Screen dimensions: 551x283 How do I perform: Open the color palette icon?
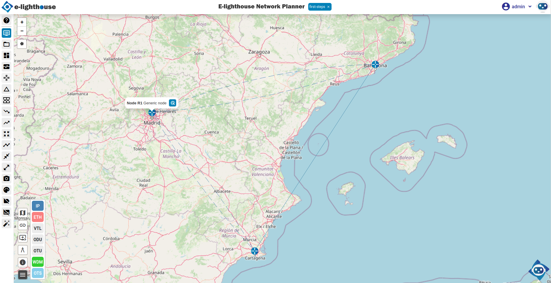[6, 190]
